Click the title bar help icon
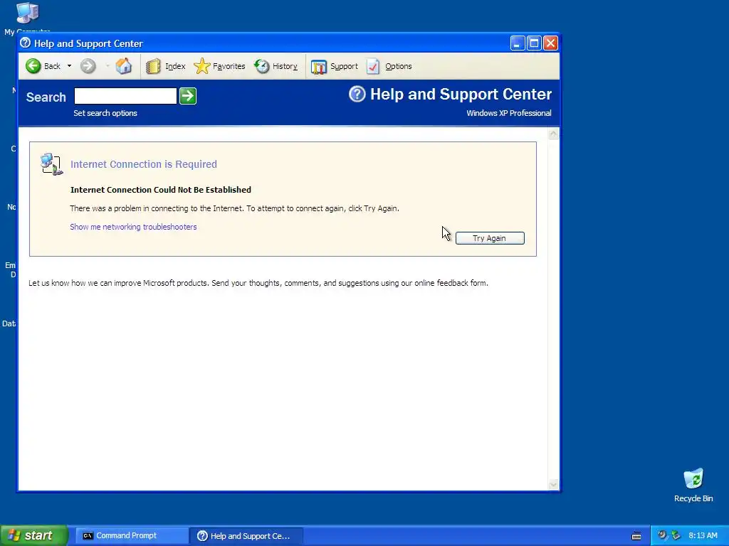This screenshot has width=729, height=546. pos(26,43)
